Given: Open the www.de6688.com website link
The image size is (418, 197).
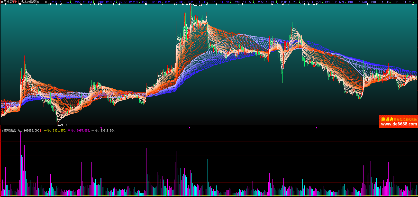Looking at the screenshot, I should [399, 124].
